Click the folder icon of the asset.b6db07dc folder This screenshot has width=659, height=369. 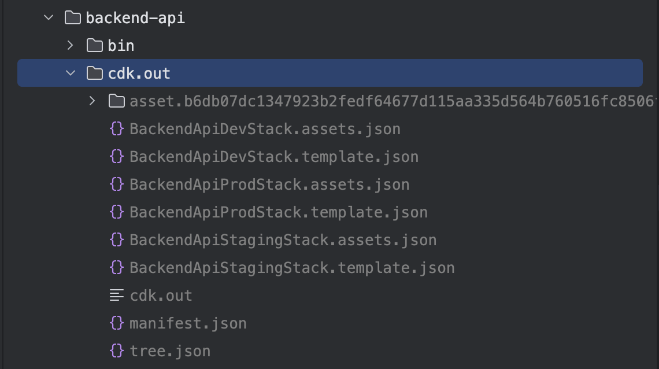(117, 101)
